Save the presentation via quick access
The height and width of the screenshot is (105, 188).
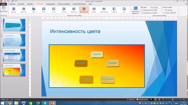point(5,1)
